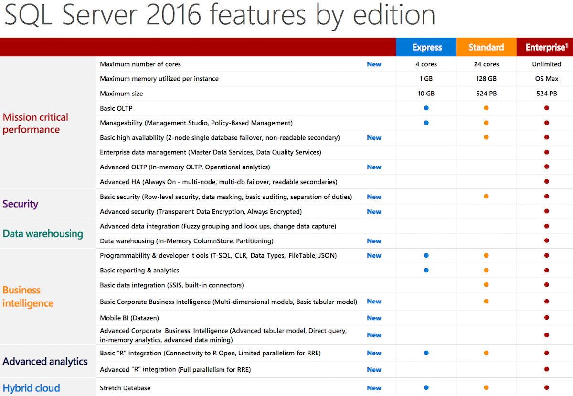Click "New" tag beside Mobile BI (Datazen)

click(x=374, y=318)
